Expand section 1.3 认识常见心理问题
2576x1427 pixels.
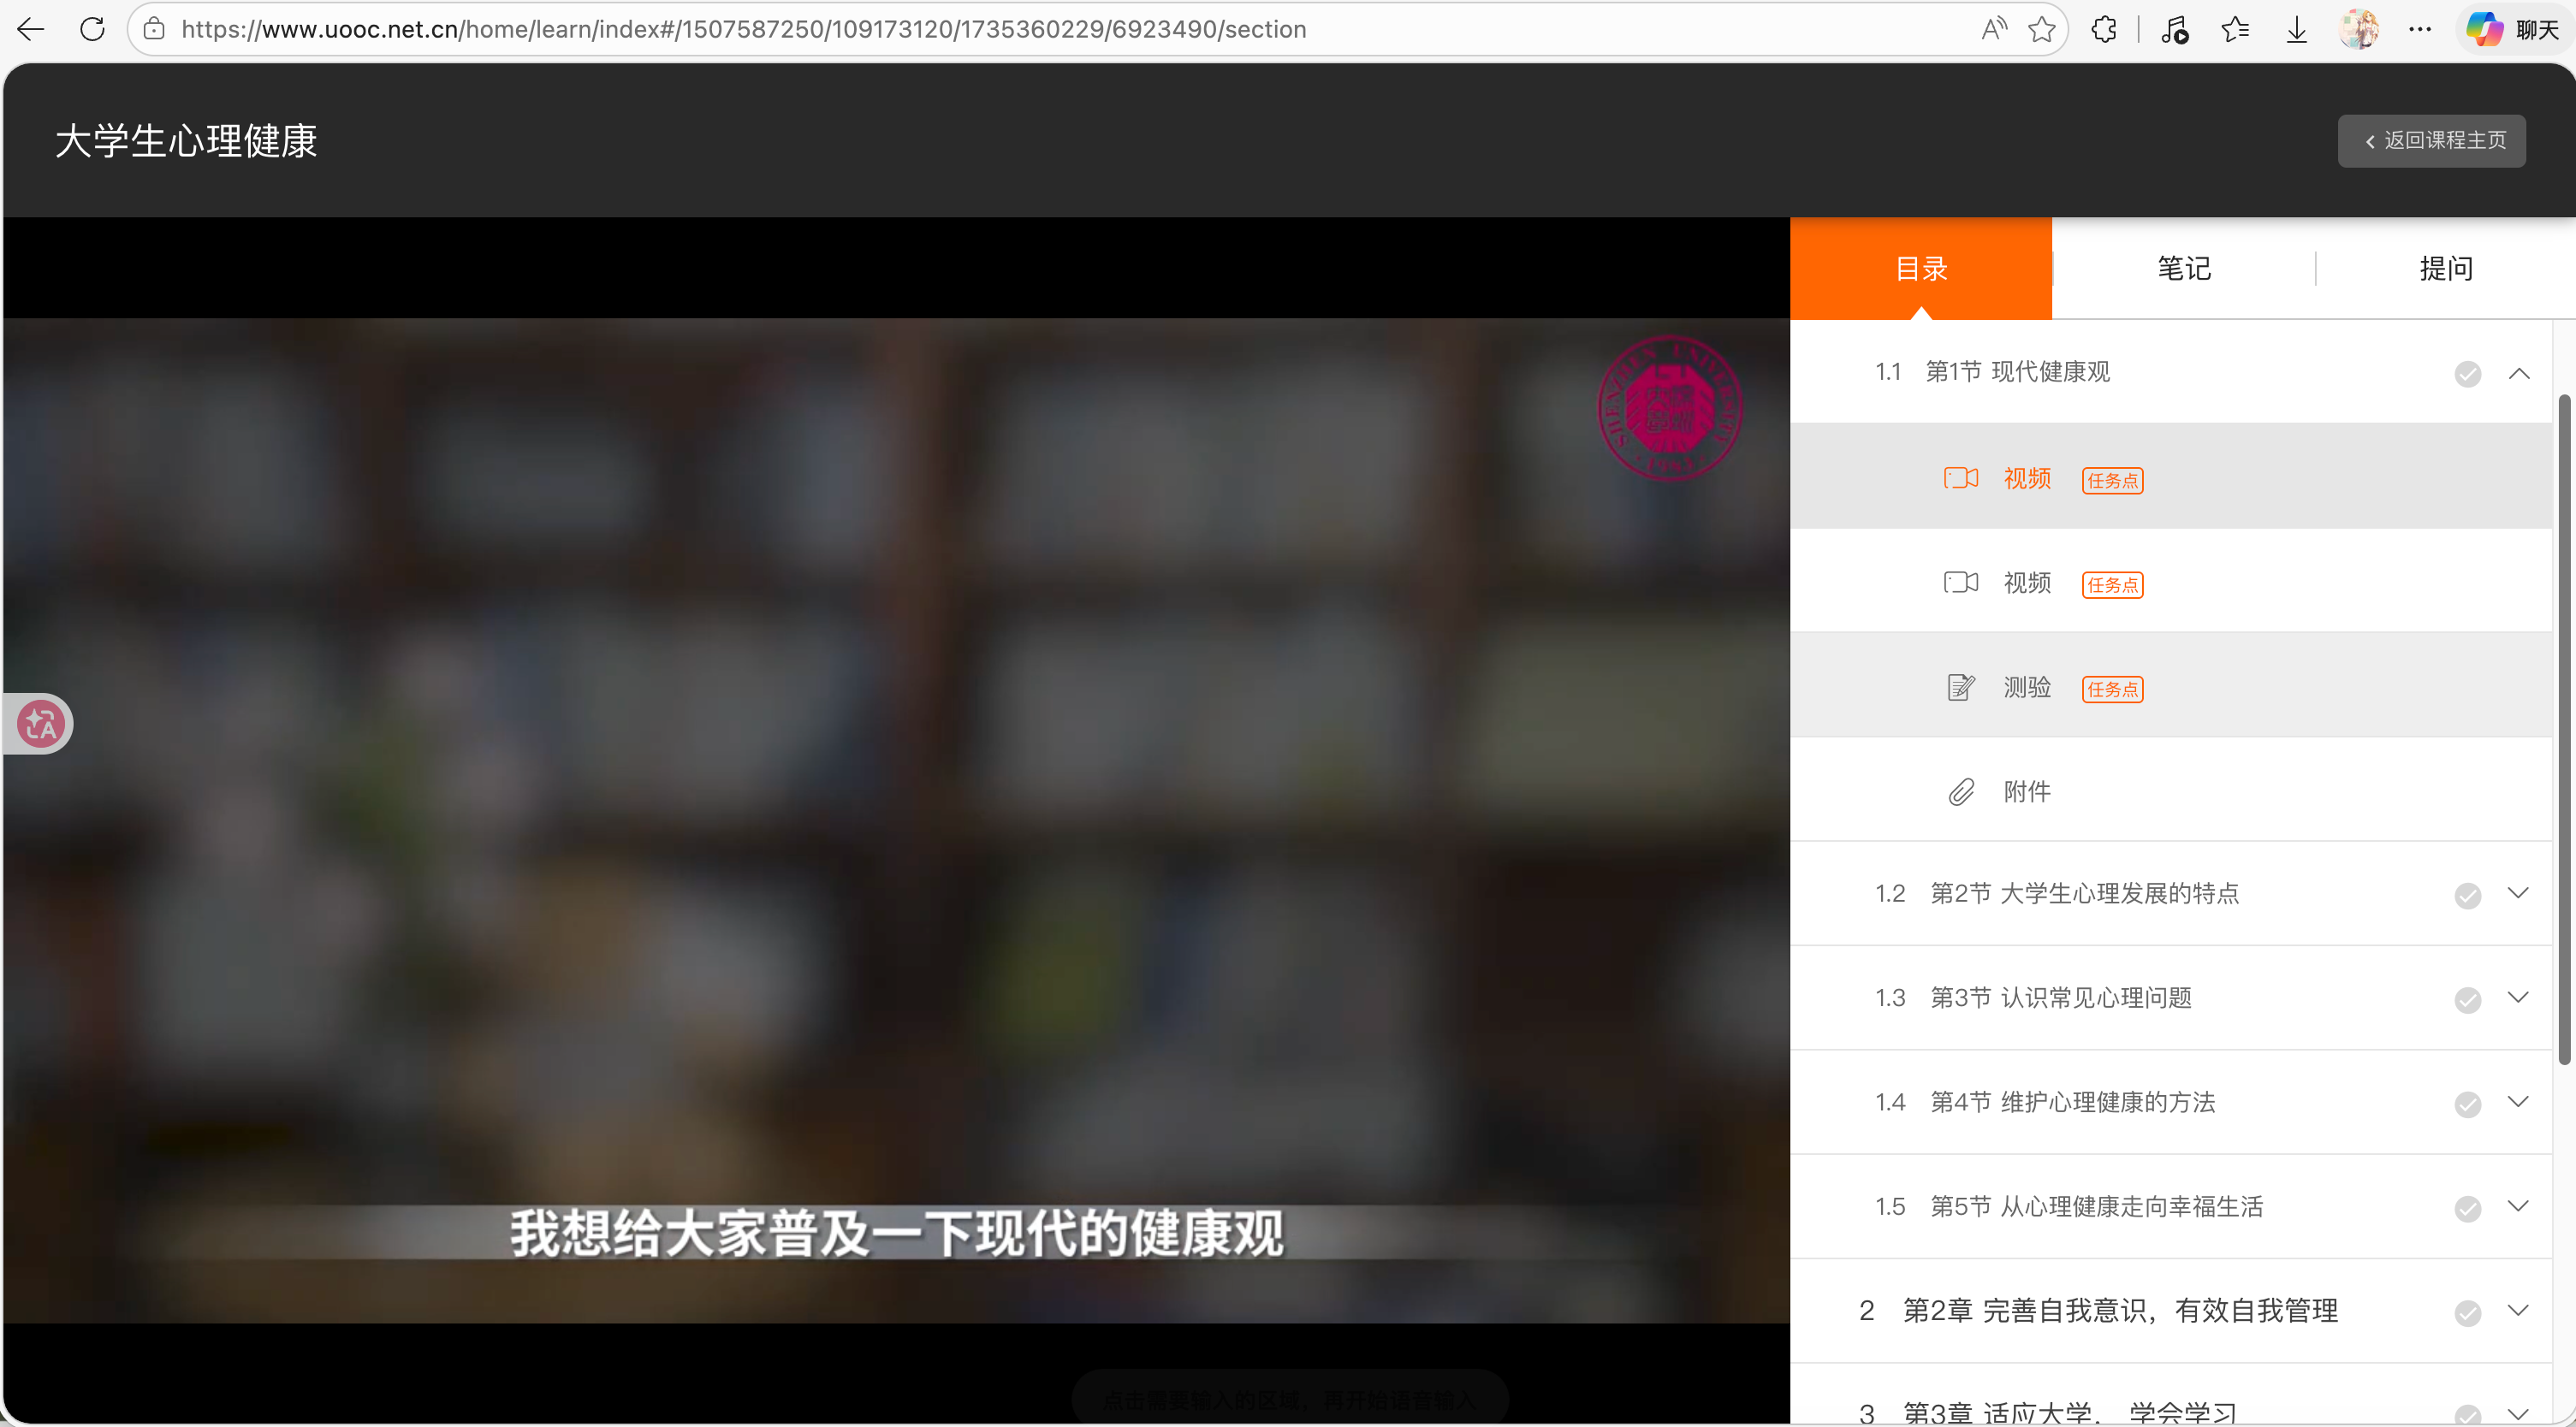(2518, 997)
